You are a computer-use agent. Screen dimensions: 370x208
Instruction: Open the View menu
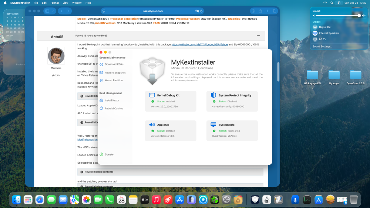tap(65, 3)
